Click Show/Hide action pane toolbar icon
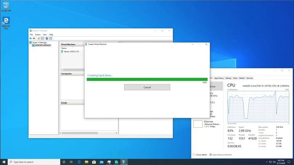The image size is (294, 165). pyautogui.click(x=51, y=38)
